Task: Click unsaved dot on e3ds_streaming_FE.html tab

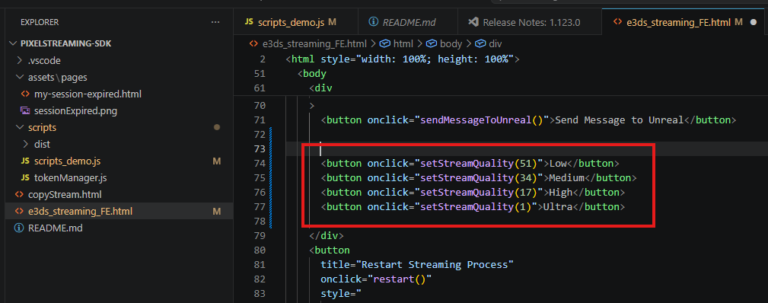Action: (x=754, y=23)
